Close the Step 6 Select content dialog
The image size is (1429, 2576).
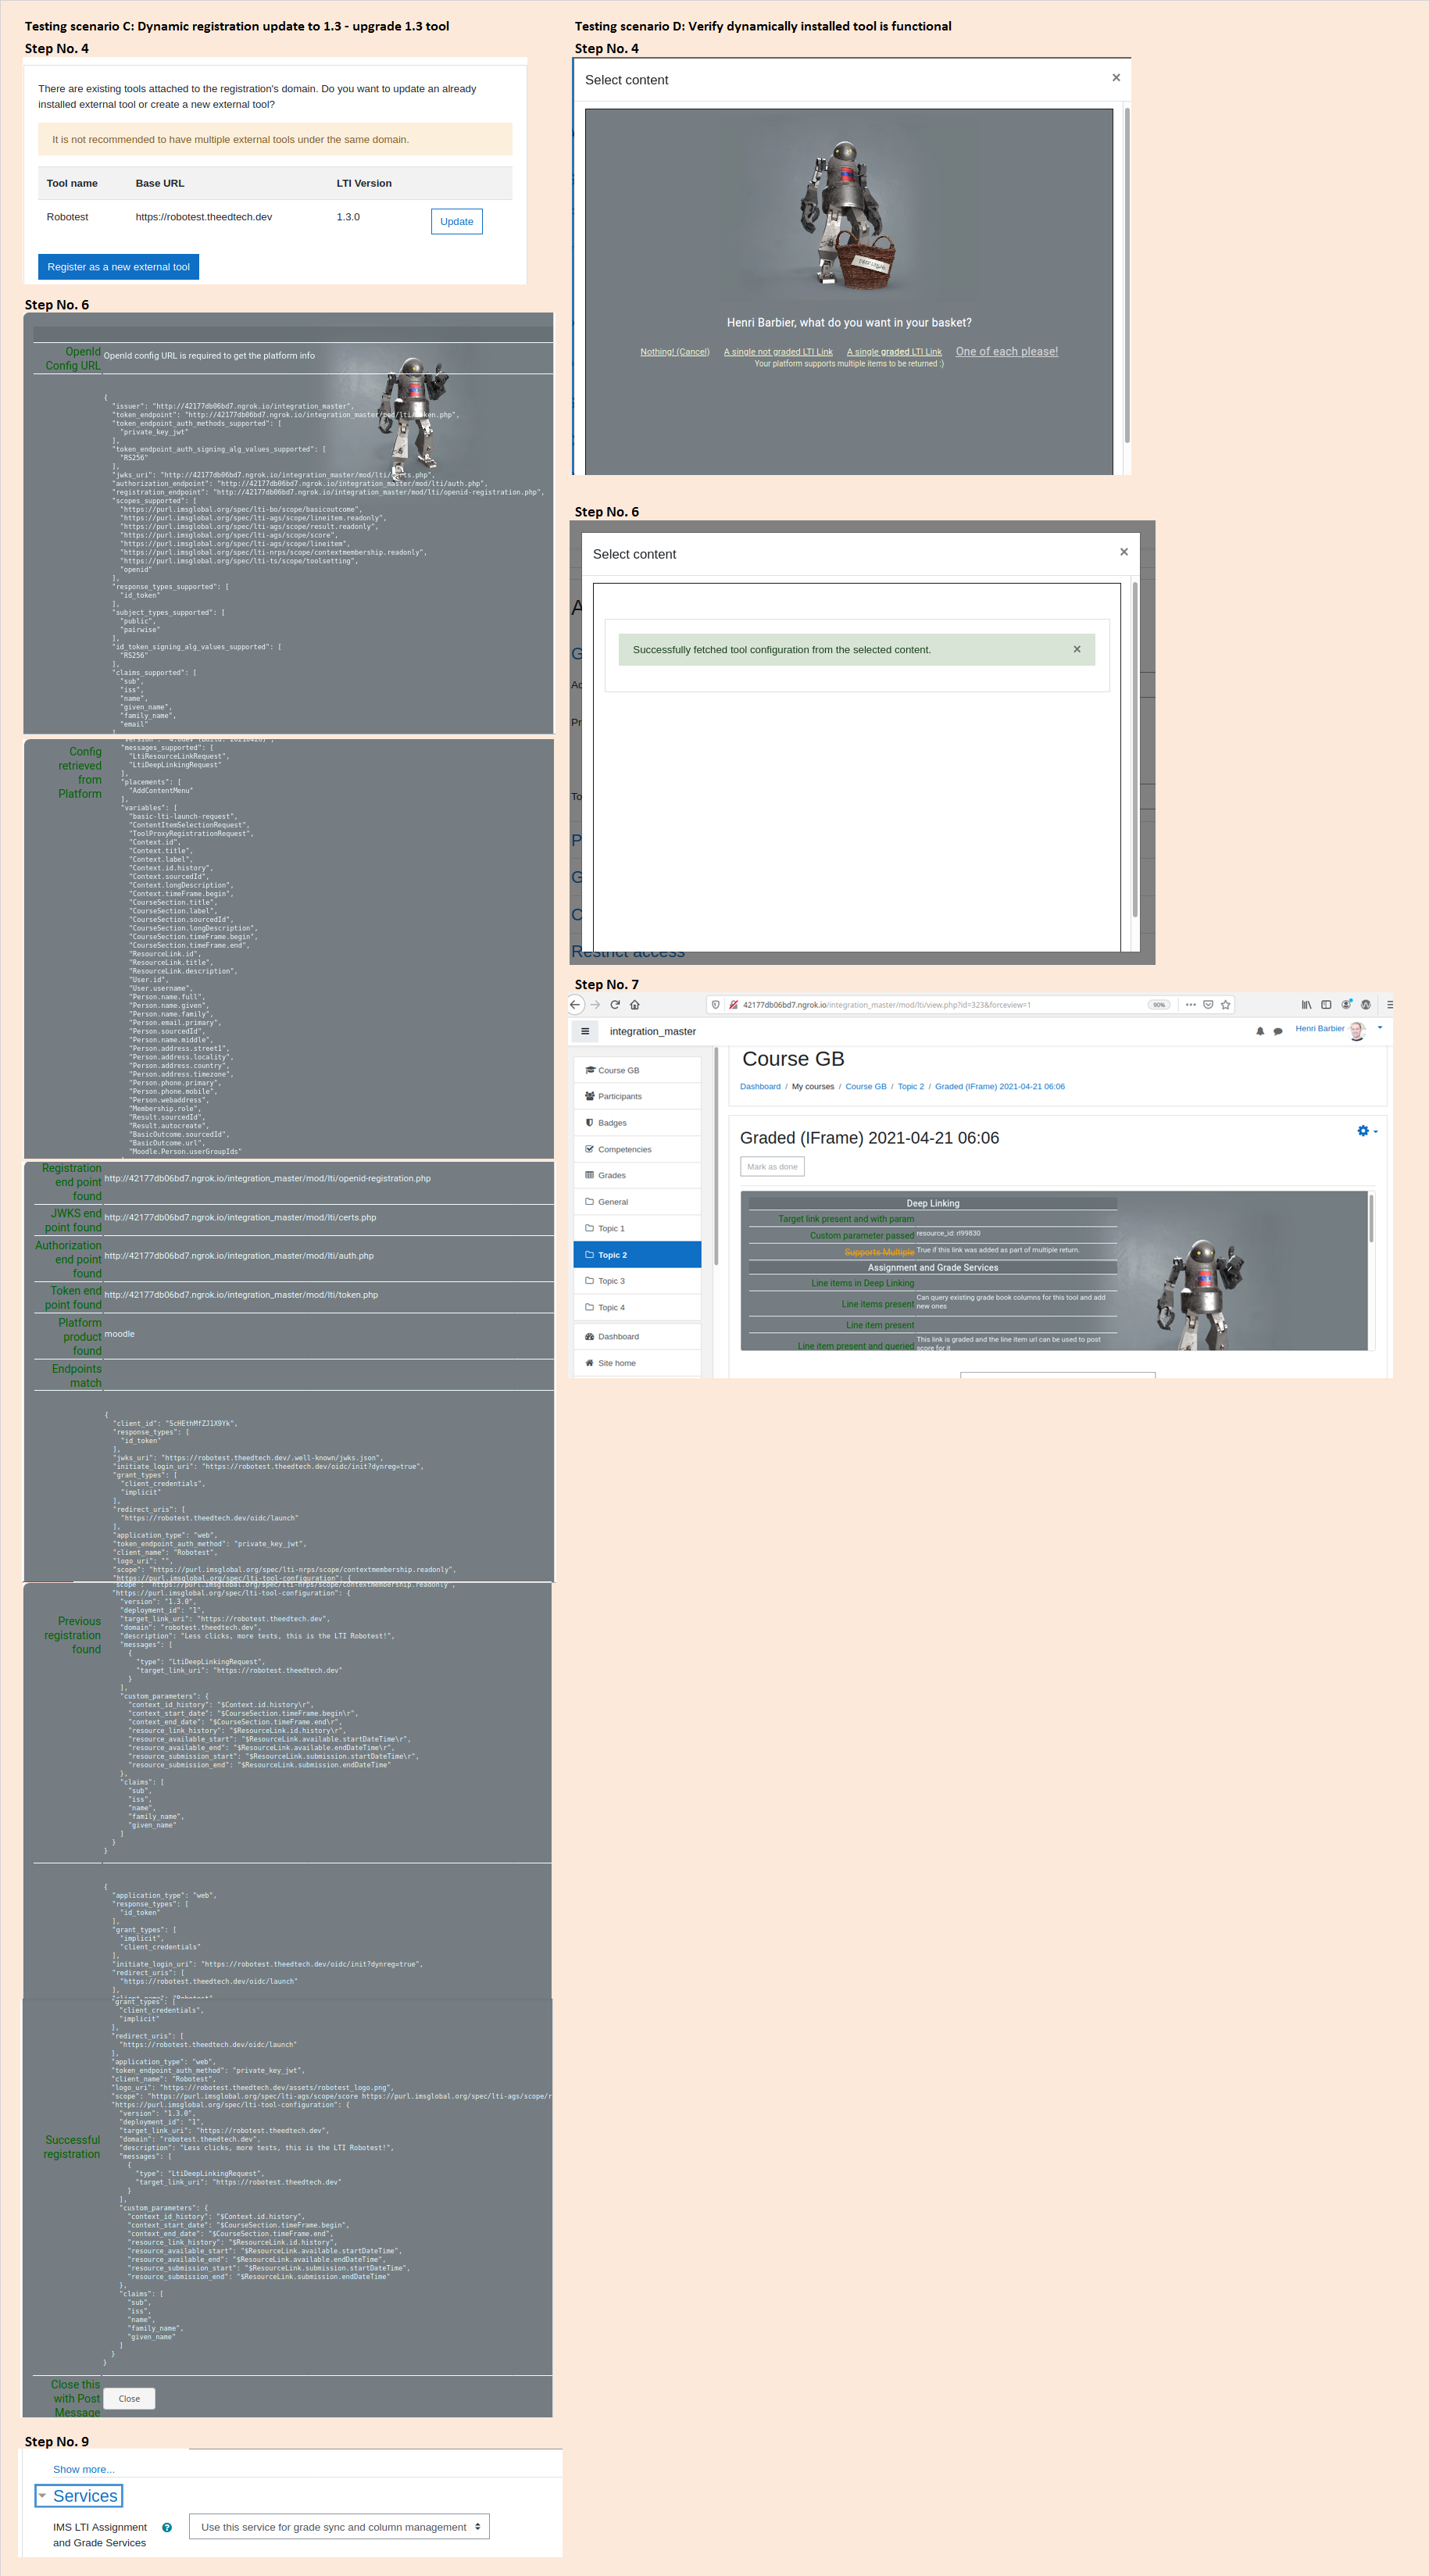pyautogui.click(x=1124, y=552)
